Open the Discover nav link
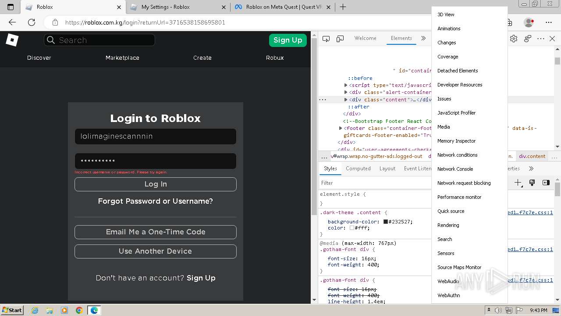This screenshot has width=561, height=316. pos(39,57)
